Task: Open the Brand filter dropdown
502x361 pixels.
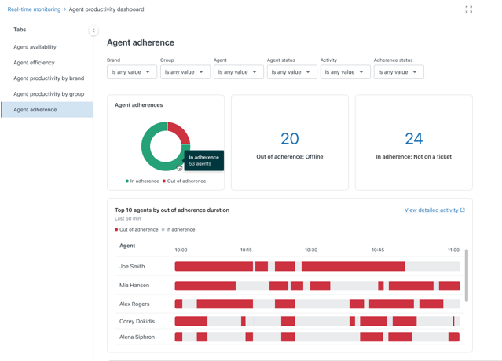Action: (x=131, y=72)
